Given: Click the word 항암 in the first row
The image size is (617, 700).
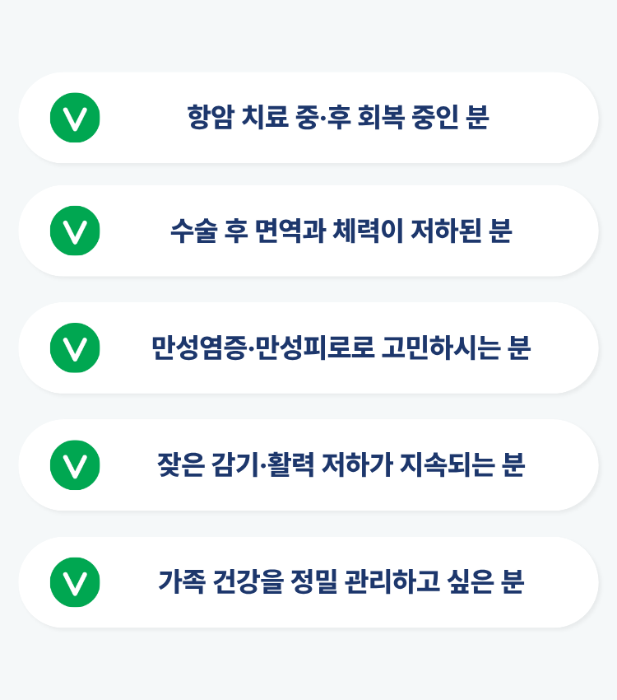Looking at the screenshot, I should click(211, 118).
